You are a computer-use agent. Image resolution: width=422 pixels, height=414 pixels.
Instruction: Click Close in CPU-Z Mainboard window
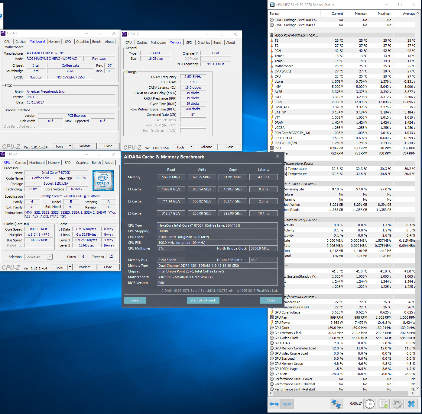(108, 146)
